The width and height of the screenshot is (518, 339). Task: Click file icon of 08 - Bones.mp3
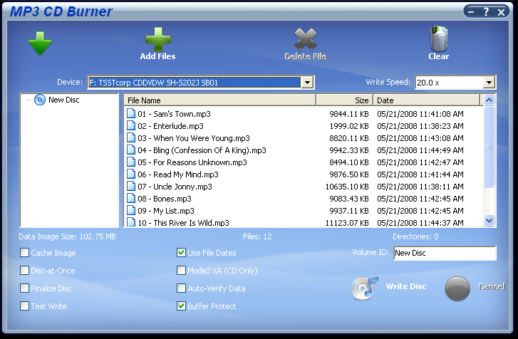tap(131, 199)
